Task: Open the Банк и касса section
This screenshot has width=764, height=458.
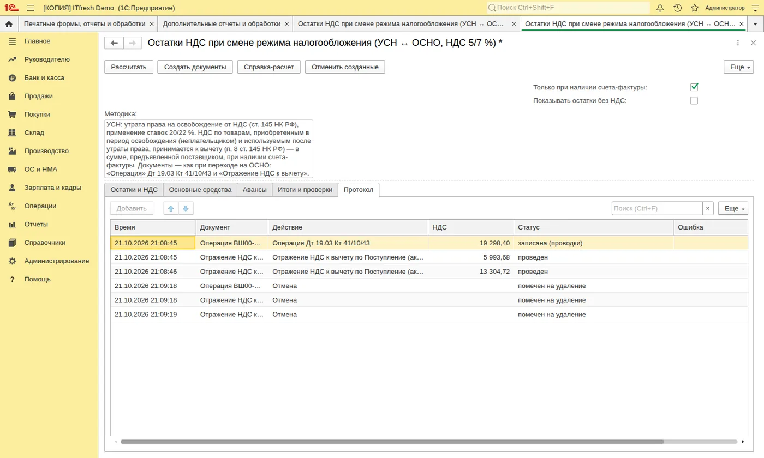Action: coord(44,78)
